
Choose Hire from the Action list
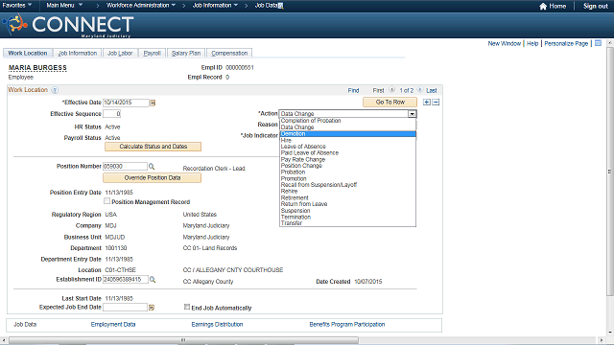click(347, 140)
